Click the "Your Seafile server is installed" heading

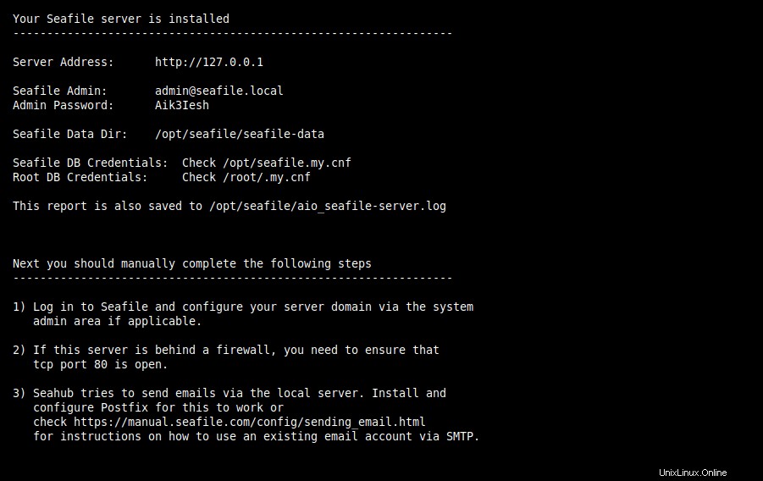(120, 19)
